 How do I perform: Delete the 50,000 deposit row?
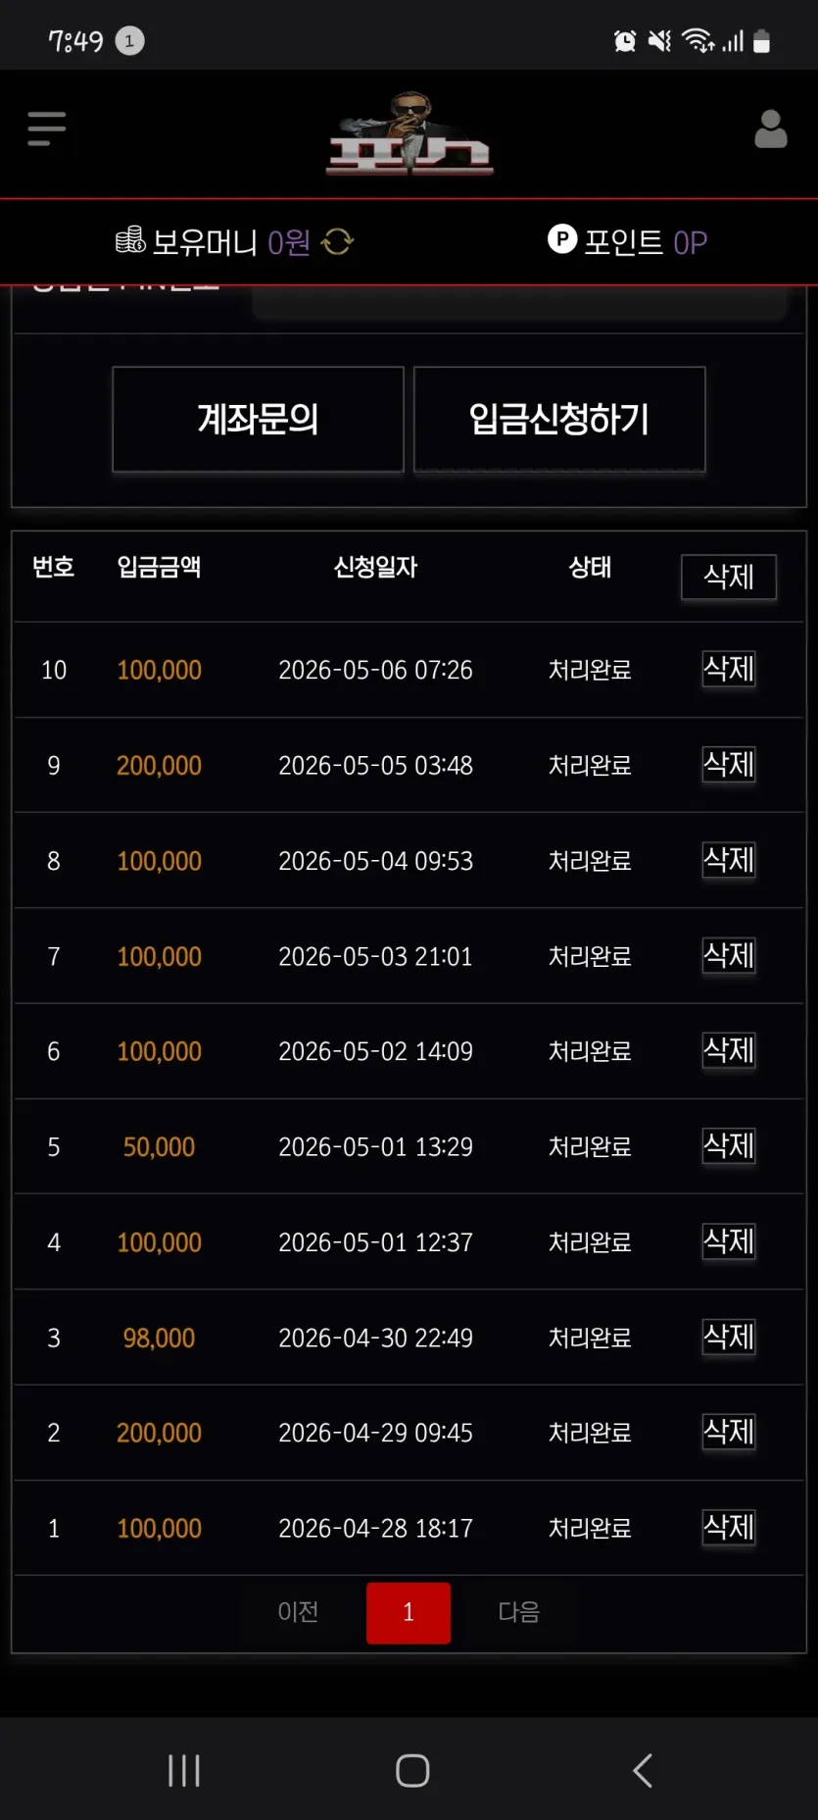[729, 1145]
